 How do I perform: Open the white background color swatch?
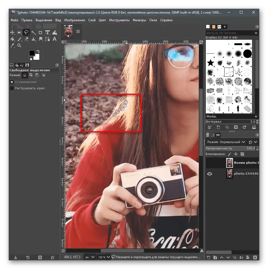point(37,57)
